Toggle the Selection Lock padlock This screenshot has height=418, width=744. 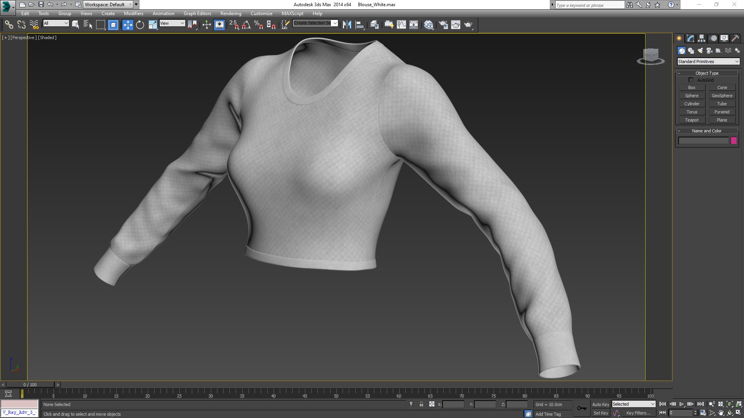click(421, 404)
